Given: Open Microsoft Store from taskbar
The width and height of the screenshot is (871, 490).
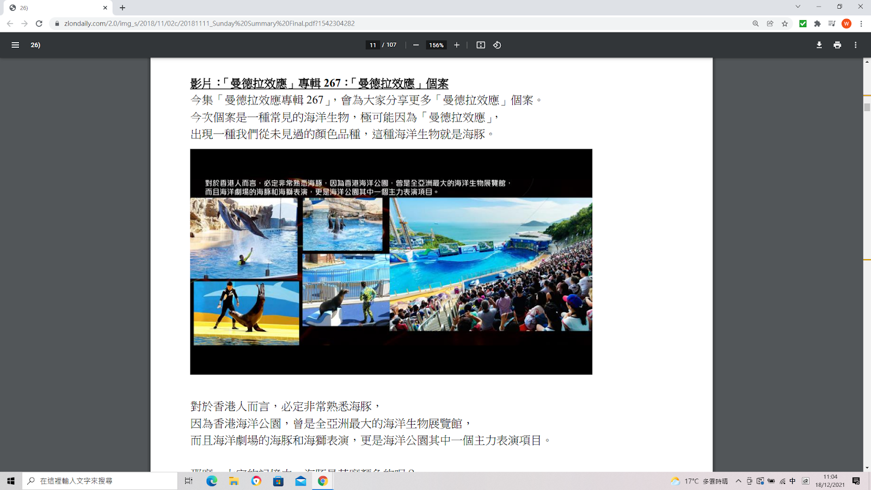Looking at the screenshot, I should [278, 481].
